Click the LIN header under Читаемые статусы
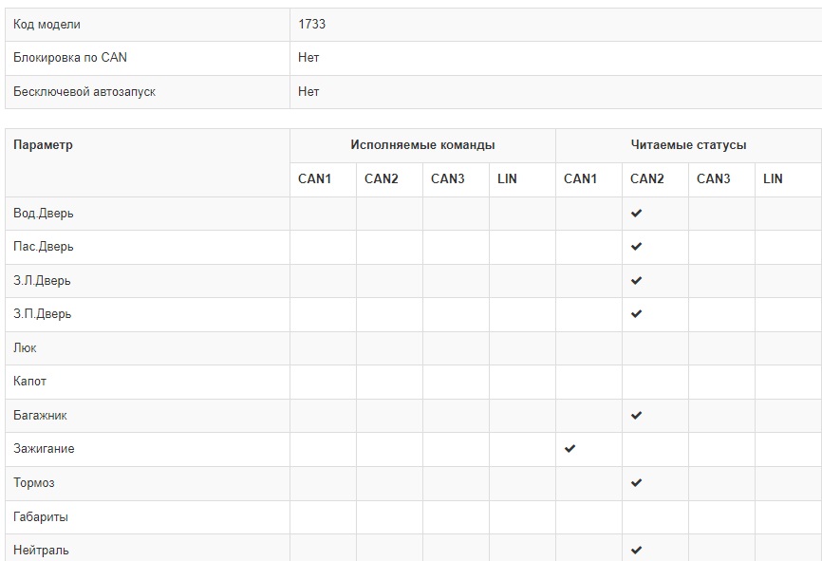This screenshot has width=822, height=561. click(773, 178)
